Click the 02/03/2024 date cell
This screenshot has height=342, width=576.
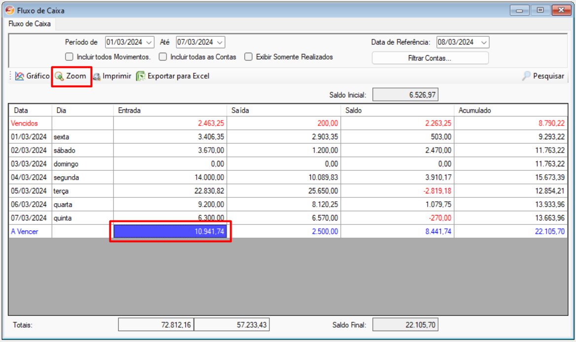coord(30,151)
